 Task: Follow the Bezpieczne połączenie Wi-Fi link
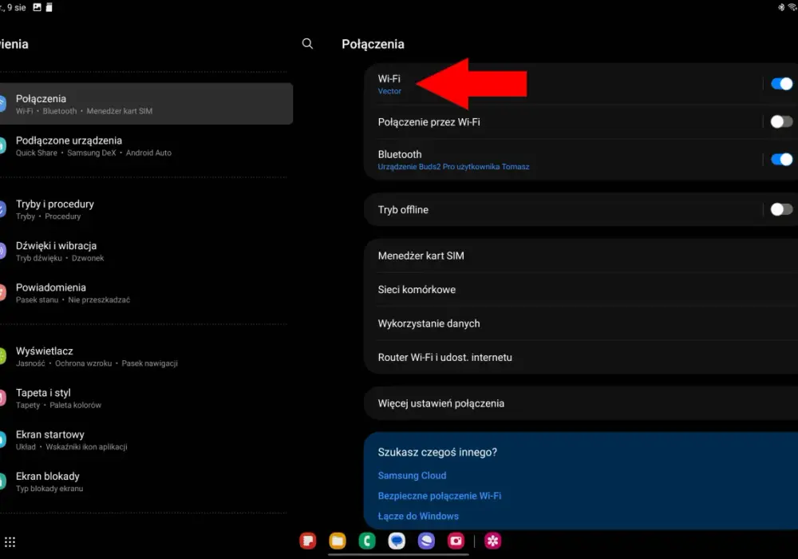tap(439, 496)
